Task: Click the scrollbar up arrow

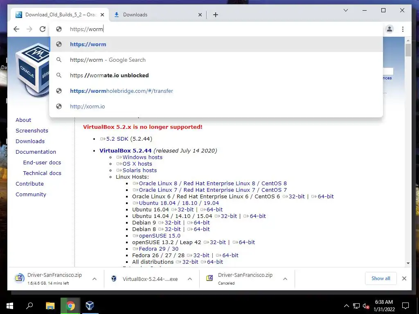Action: coord(408,40)
